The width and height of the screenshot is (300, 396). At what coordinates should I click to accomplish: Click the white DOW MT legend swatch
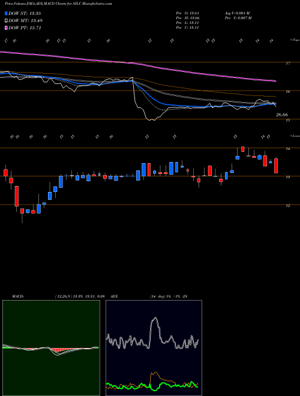click(6, 21)
